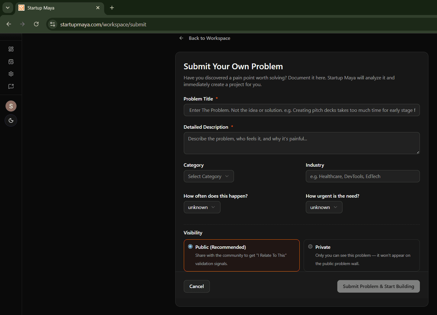Image resolution: width=437 pixels, height=315 pixels.
Task: Click Submit Problem & Start Building
Action: [x=378, y=286]
